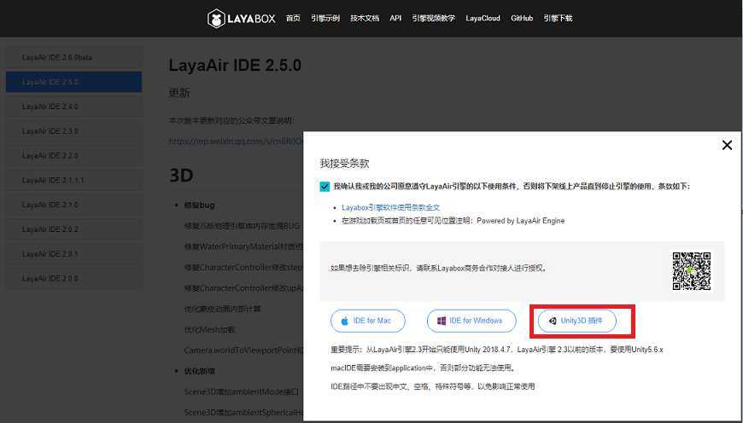Click the 优化Mesh加载 line
The image size is (743, 423).
(209, 329)
